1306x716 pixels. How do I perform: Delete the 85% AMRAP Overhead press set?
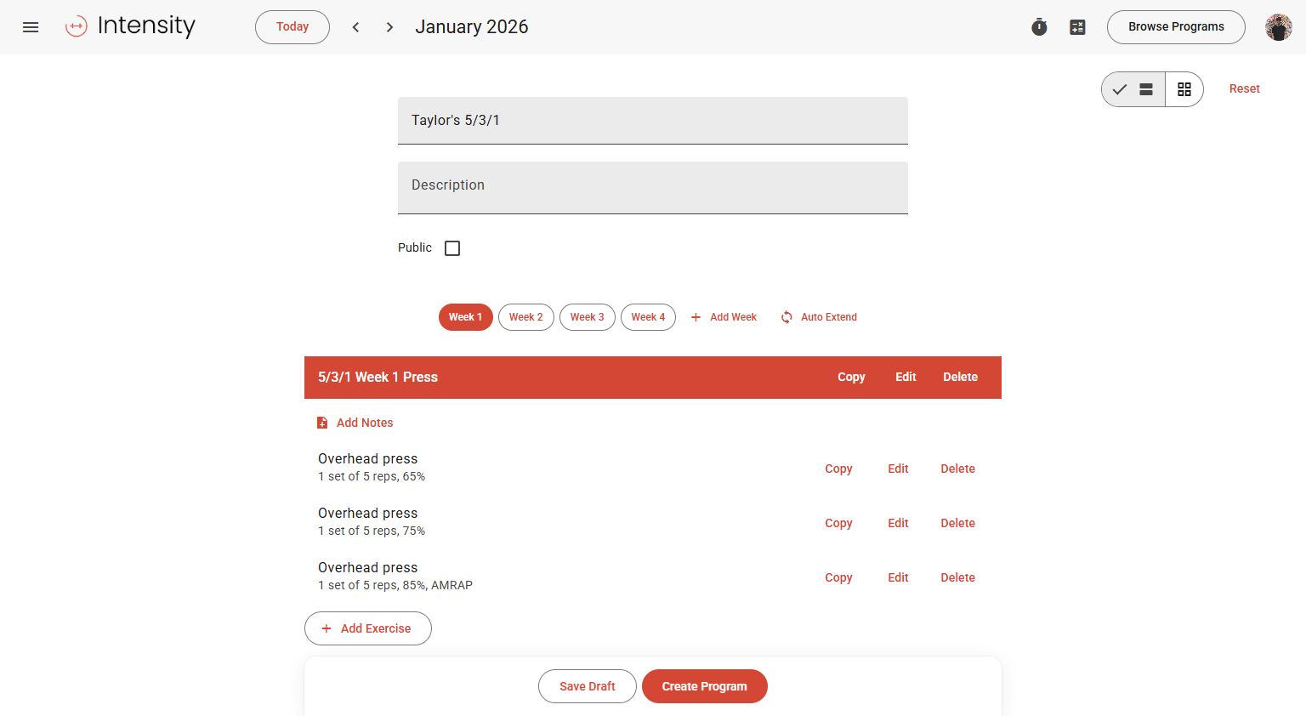tap(957, 577)
